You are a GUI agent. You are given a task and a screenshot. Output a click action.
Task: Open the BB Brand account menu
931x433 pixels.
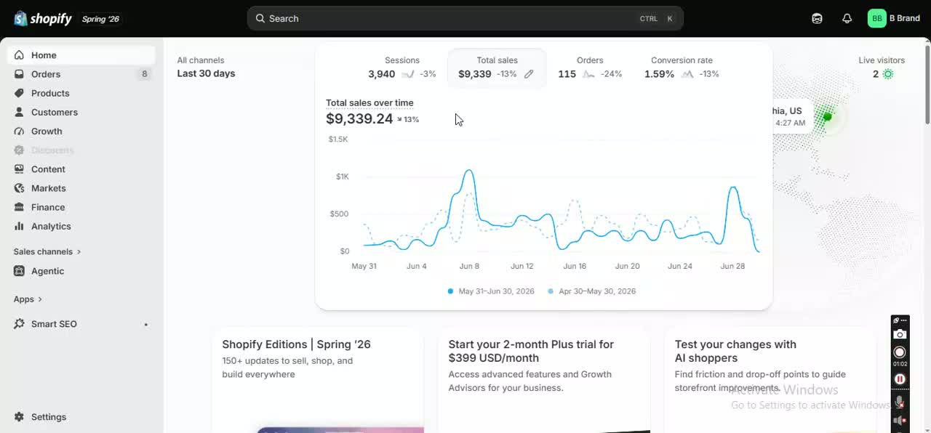[x=894, y=18]
